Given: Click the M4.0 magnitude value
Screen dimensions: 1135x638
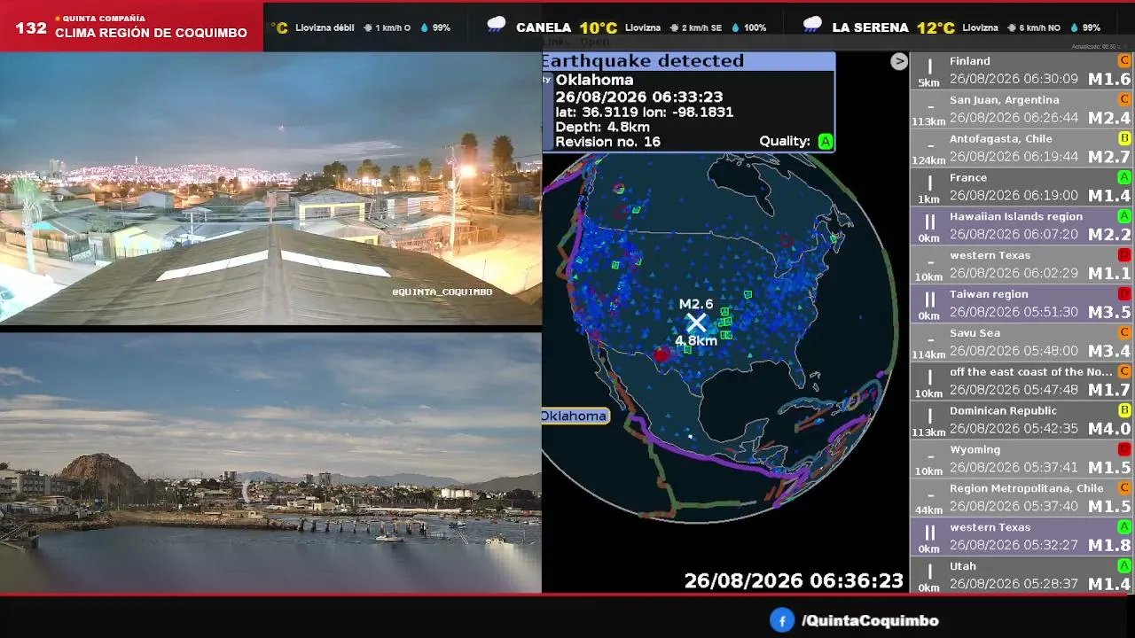Looking at the screenshot, I should tap(1109, 430).
